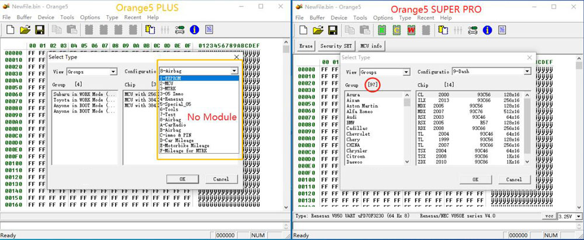This screenshot has height=240, width=584.
Task: Open a file using the left window's folder icon
Action: (x=25, y=29)
